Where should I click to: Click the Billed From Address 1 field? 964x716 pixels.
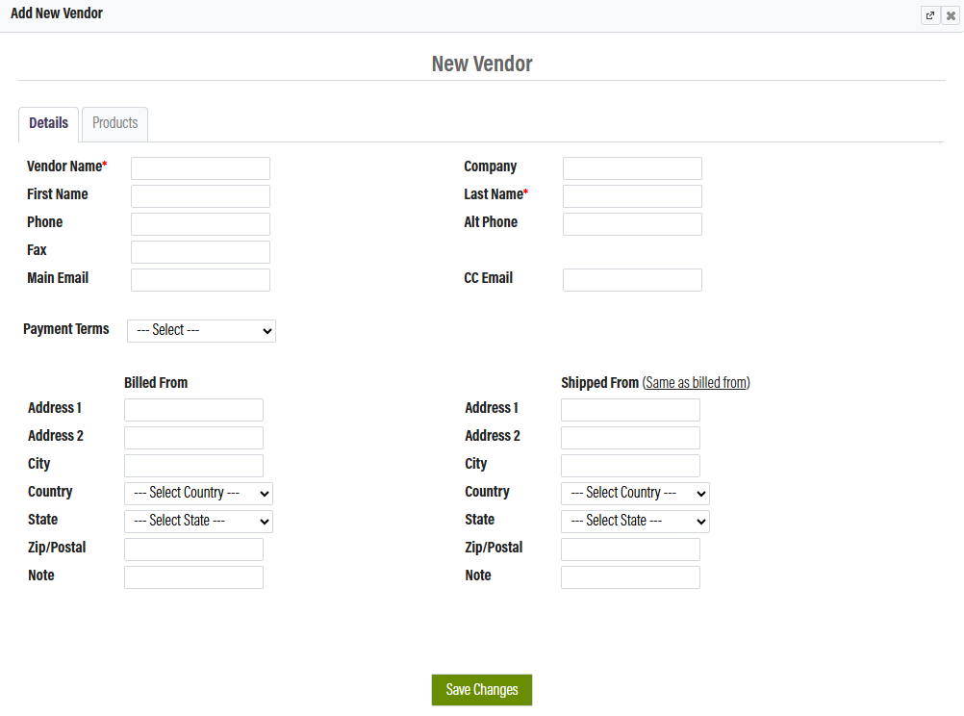[x=193, y=410]
